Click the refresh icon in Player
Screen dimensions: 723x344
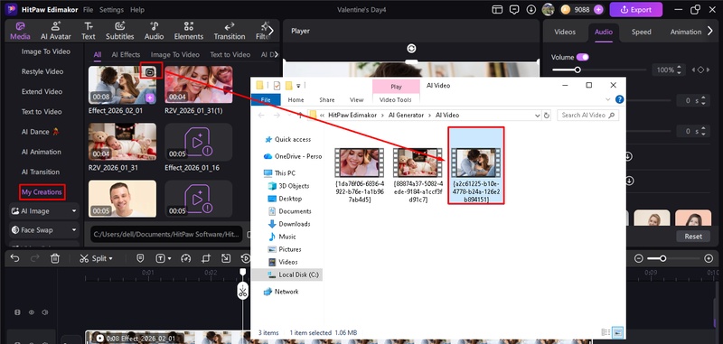tap(411, 49)
